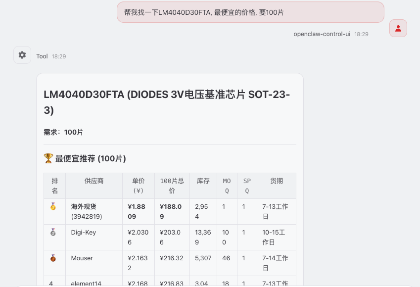This screenshot has width=420, height=287.
Task: Click the red user avatar icon
Action: (398, 28)
